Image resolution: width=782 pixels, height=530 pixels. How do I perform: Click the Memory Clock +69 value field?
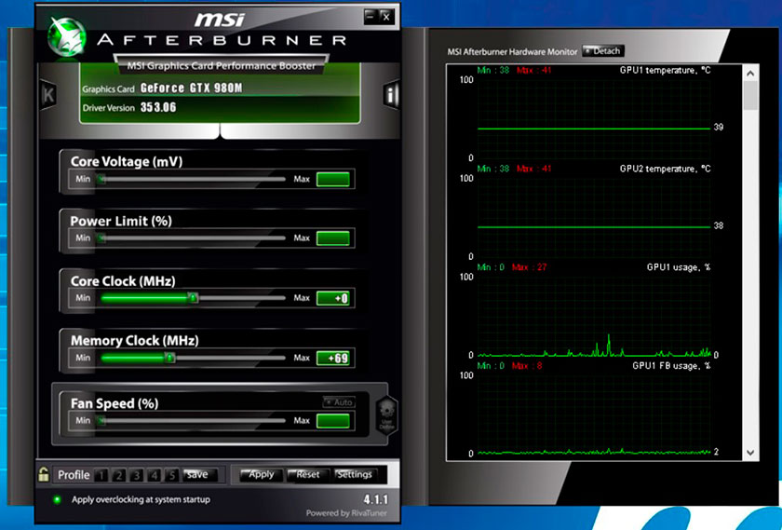point(333,358)
